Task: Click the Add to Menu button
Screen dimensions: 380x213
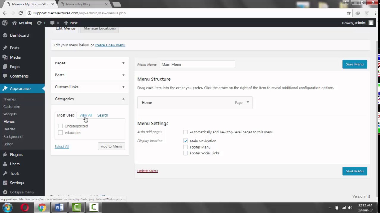Action: pos(111,146)
